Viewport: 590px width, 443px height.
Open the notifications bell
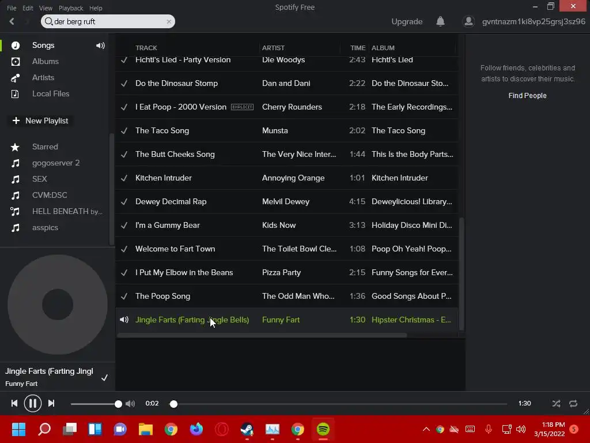[440, 21]
